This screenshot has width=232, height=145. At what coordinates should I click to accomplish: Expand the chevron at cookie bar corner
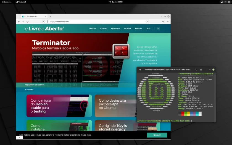tap(19, 138)
